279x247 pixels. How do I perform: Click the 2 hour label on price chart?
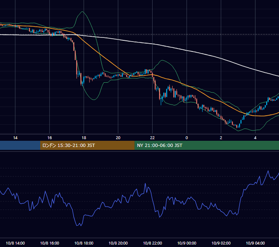[221, 138]
